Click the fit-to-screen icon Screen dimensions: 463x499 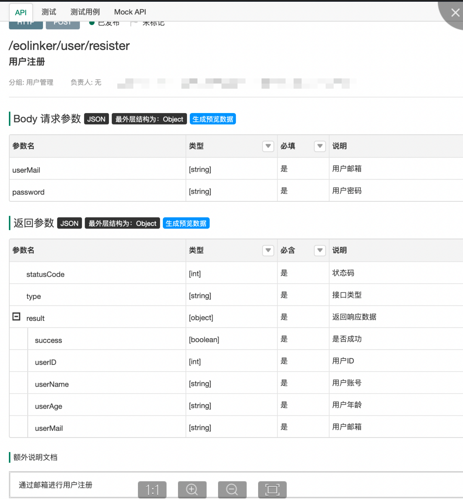click(272, 490)
